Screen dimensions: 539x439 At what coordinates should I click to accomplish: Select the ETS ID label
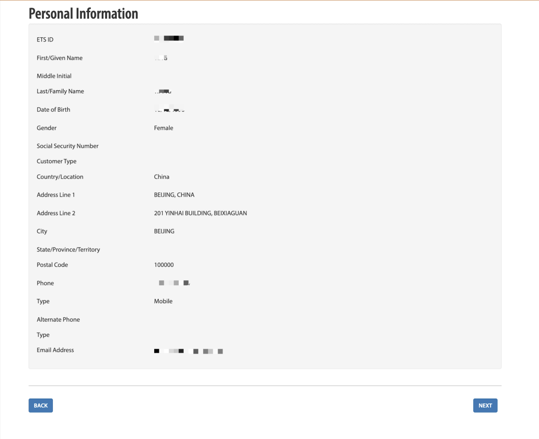(45, 39)
